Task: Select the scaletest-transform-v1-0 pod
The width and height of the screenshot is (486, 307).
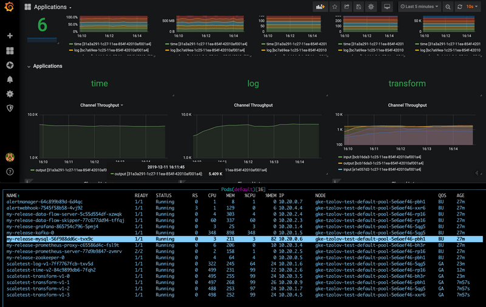Action: coord(244,276)
